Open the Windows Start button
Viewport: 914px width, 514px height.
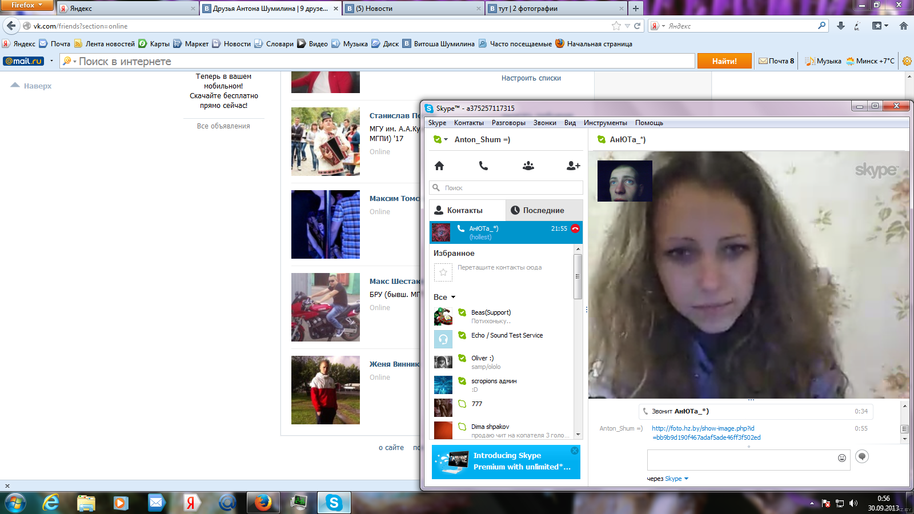[15, 503]
